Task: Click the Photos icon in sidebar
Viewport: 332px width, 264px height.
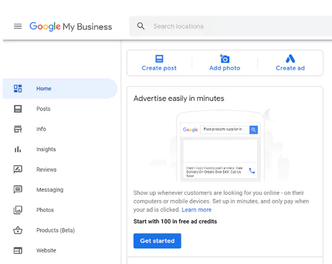Action: click(18, 210)
